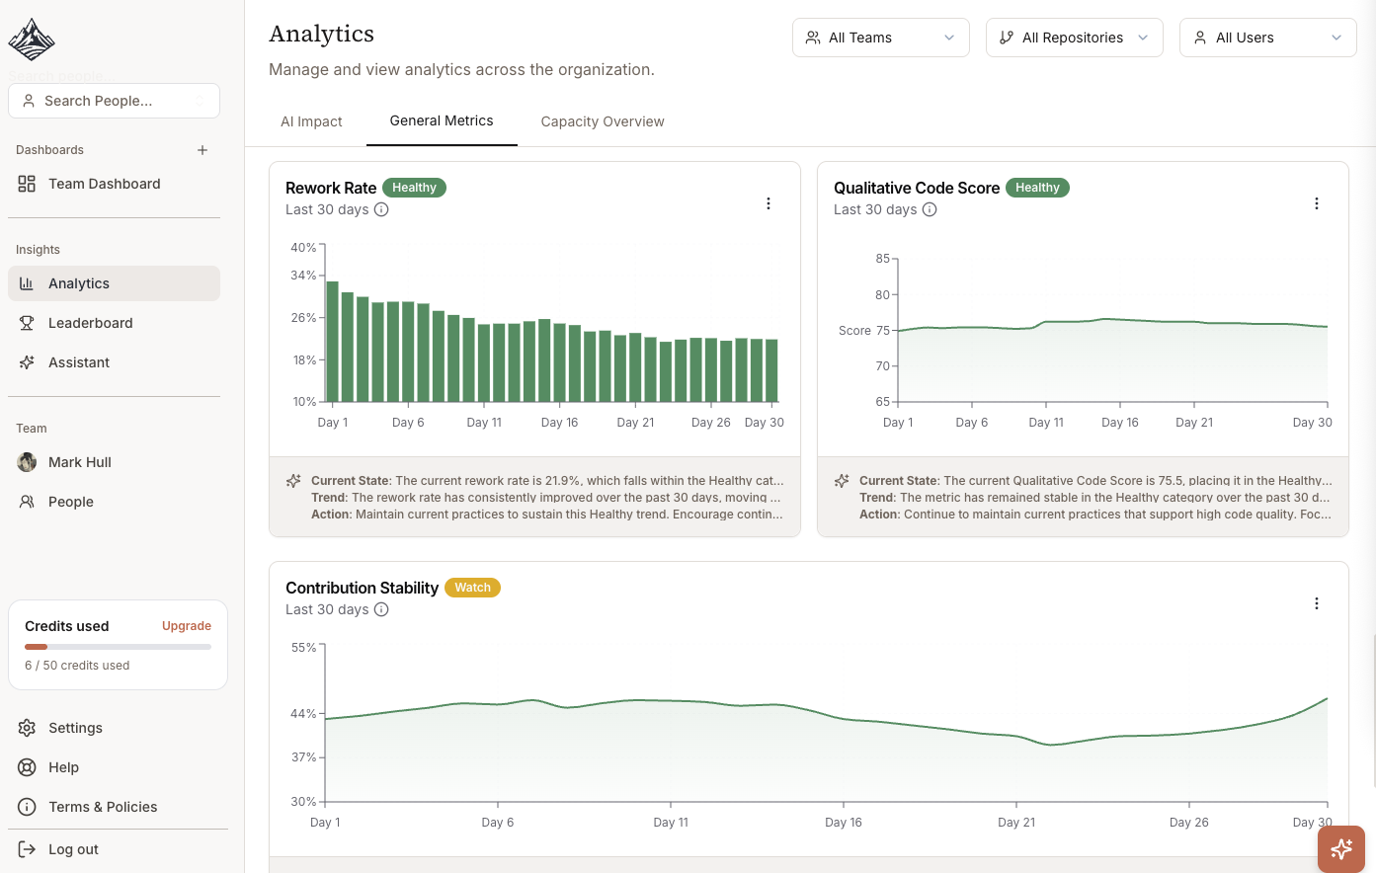Image resolution: width=1376 pixels, height=873 pixels.
Task: Click the Rework Rate card title
Action: coord(331,188)
